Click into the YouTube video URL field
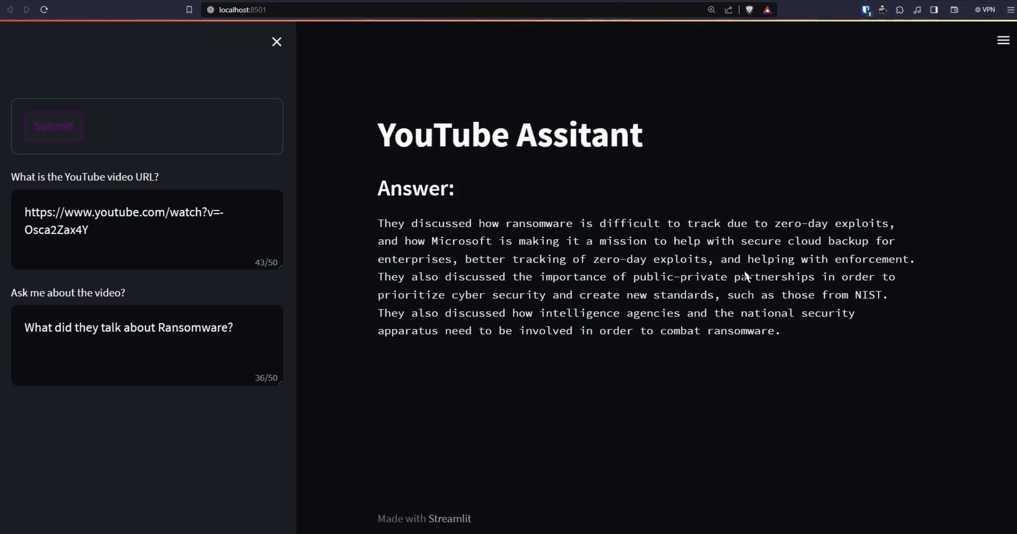This screenshot has height=534, width=1017. (x=147, y=230)
